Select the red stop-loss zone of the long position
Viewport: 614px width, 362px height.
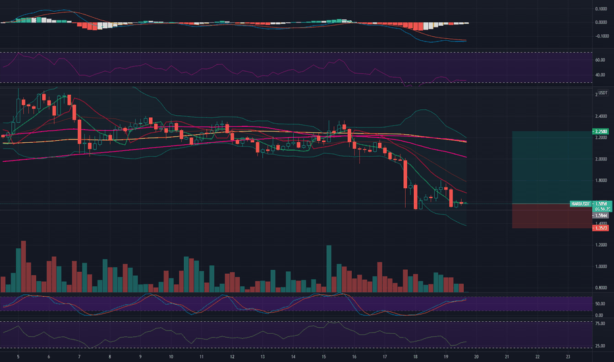point(552,216)
